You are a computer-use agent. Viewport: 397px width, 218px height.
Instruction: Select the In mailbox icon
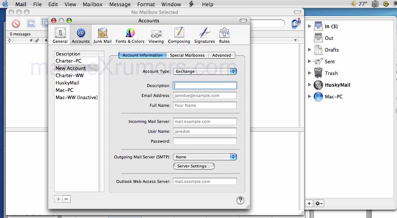point(318,26)
